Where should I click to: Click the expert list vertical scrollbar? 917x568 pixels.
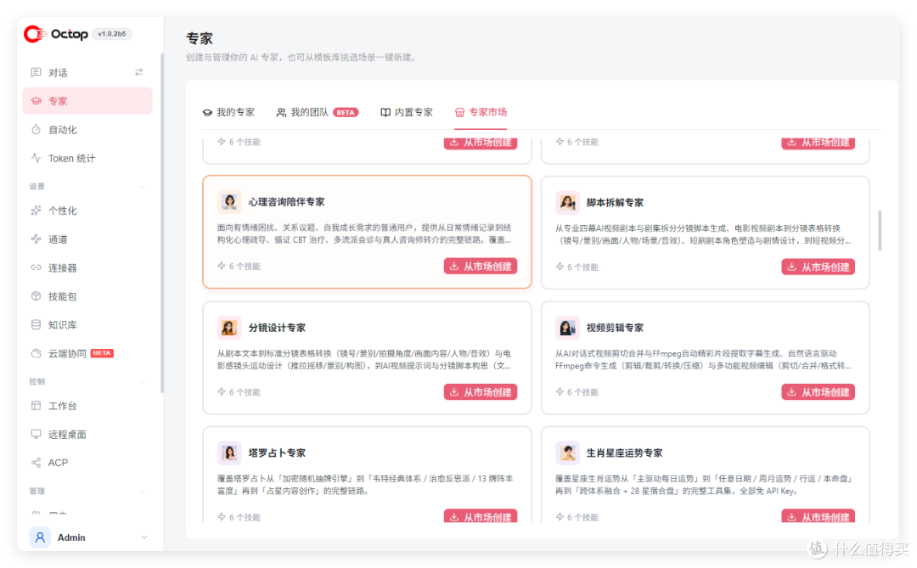(880, 230)
